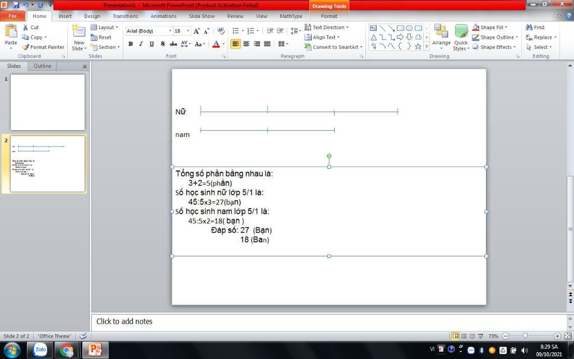Open the MathType ribbon tab
This screenshot has height=359, width=574.
coord(291,16)
